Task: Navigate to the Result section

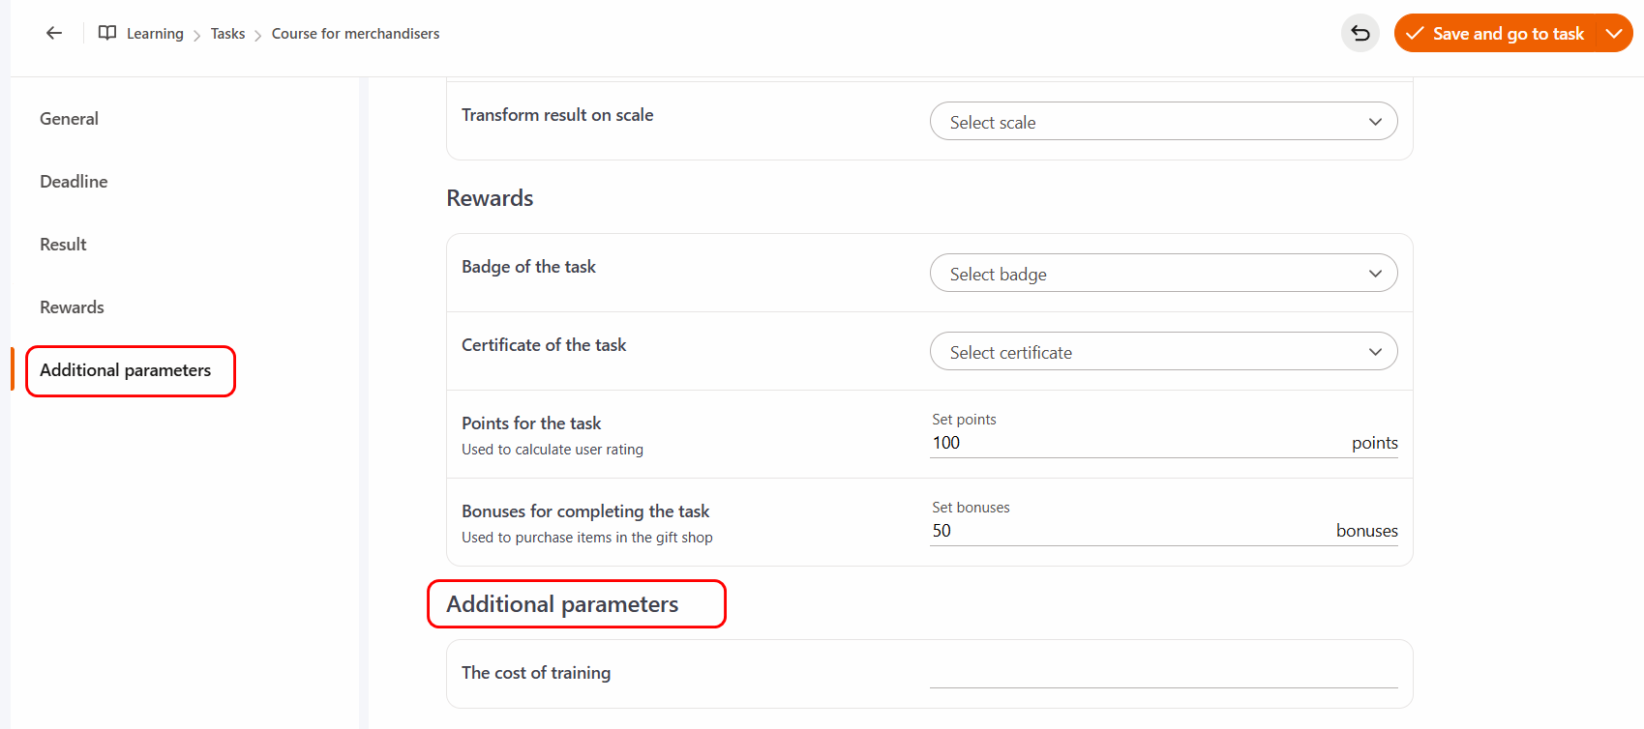Action: click(63, 245)
